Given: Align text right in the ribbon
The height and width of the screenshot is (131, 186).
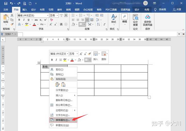Looking at the screenshot, I should (82, 20).
